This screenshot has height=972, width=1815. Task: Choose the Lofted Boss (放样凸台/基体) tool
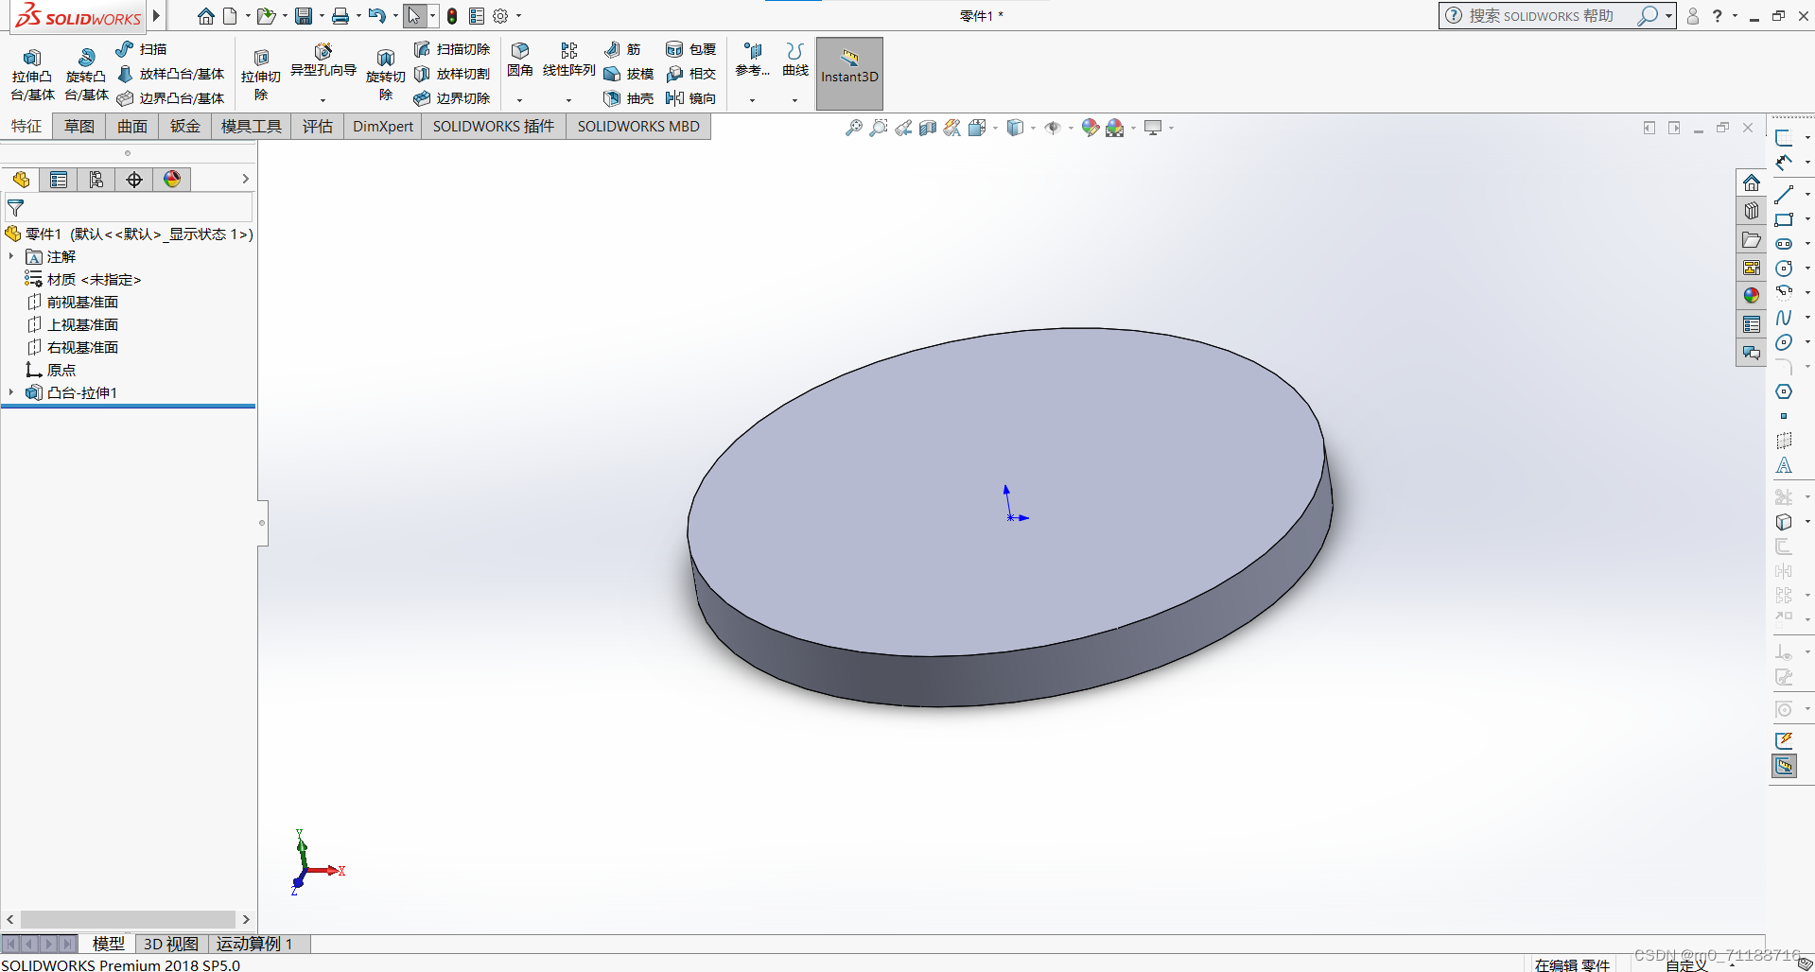(x=170, y=74)
